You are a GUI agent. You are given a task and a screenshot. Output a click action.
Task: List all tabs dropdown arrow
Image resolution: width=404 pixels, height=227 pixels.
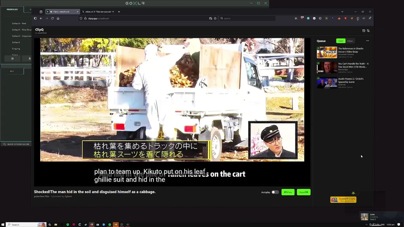tap(342, 12)
